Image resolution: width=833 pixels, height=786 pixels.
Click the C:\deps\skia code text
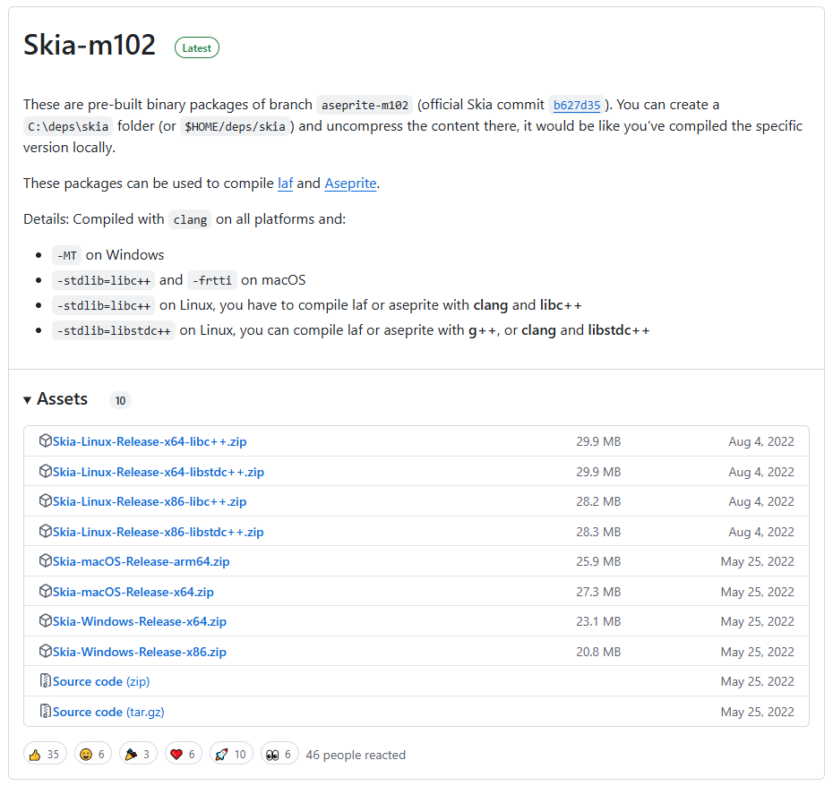click(x=68, y=126)
